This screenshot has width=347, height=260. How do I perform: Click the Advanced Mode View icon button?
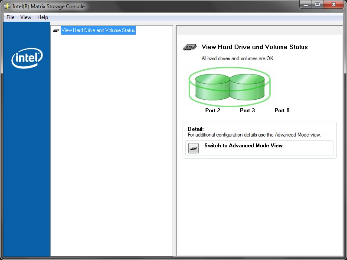pyautogui.click(x=193, y=148)
